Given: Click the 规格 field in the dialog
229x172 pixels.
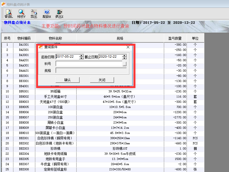Looking at the screenshot, I should pos(91,71).
